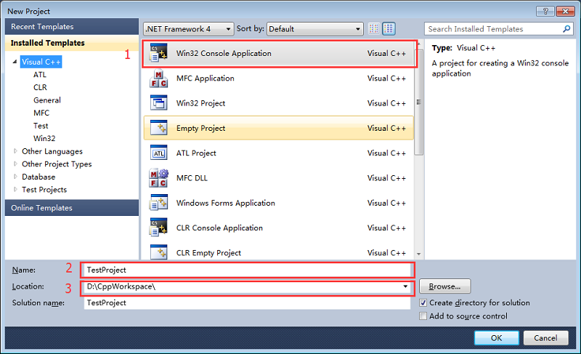Select the Windows Forms Application icon
The height and width of the screenshot is (354, 581).
click(158, 204)
